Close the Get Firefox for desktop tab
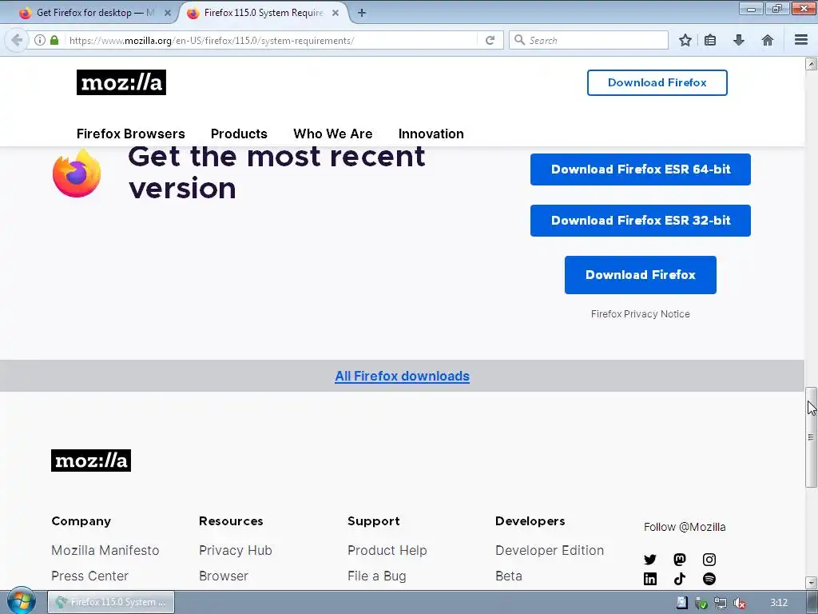The height and width of the screenshot is (614, 818). click(168, 13)
